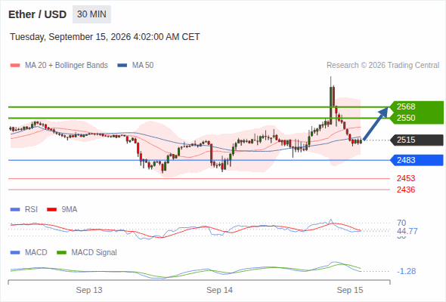This screenshot has width=446, height=302.
Task: Click the red 2453 support label
Action: [406, 178]
